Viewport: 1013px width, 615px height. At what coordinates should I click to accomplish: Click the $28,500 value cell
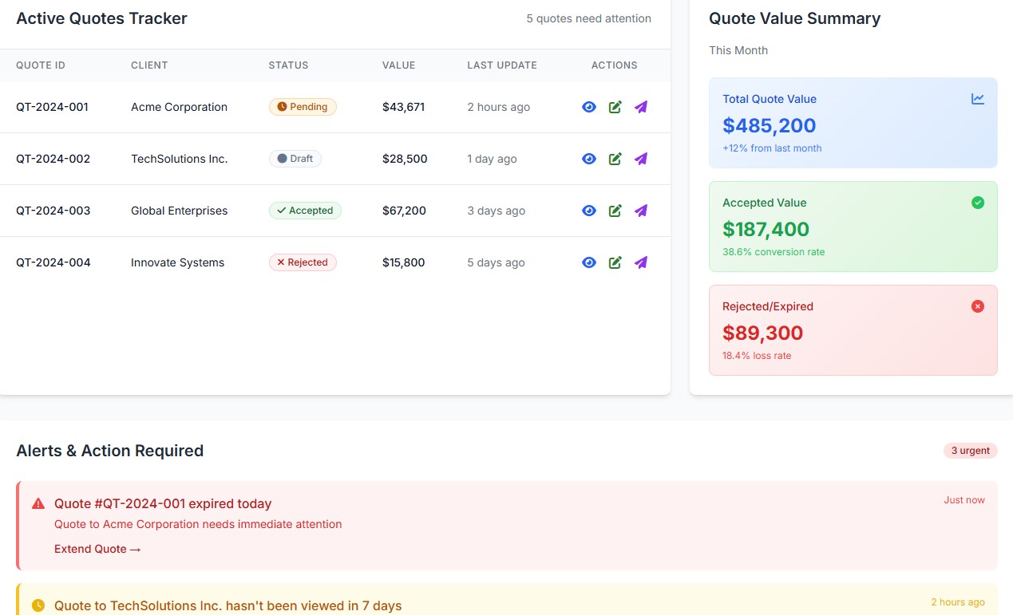(405, 159)
